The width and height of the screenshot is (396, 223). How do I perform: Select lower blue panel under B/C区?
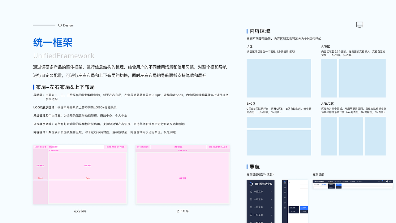click(x=279, y=143)
